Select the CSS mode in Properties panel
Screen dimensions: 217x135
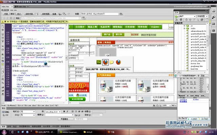[x=6, y=115]
